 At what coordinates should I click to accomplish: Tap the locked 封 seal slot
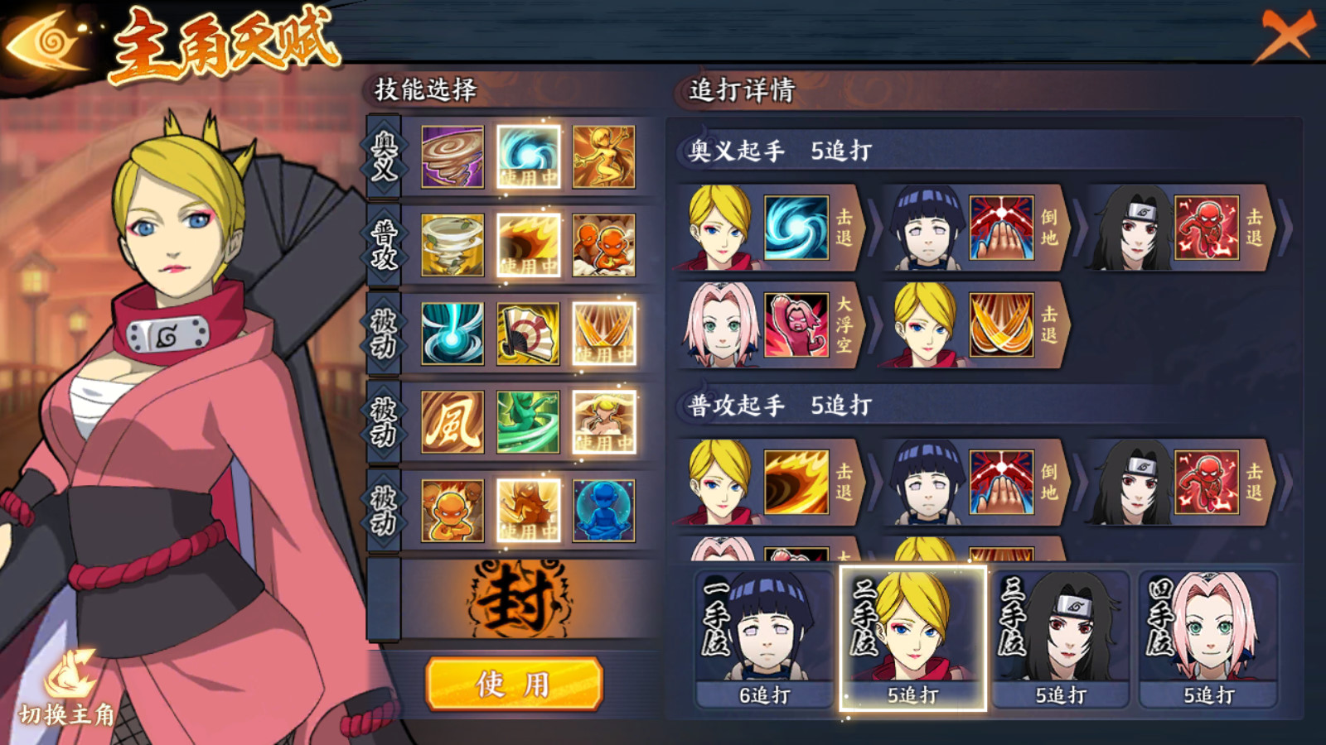(x=518, y=598)
